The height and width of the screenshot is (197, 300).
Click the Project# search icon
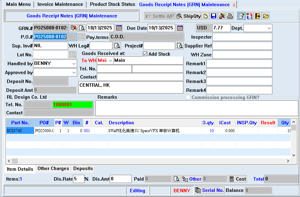(180, 46)
